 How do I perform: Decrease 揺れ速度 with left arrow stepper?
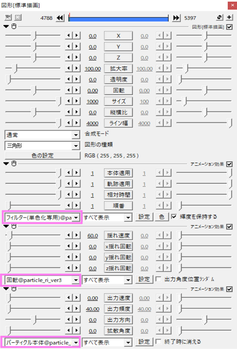69,236
